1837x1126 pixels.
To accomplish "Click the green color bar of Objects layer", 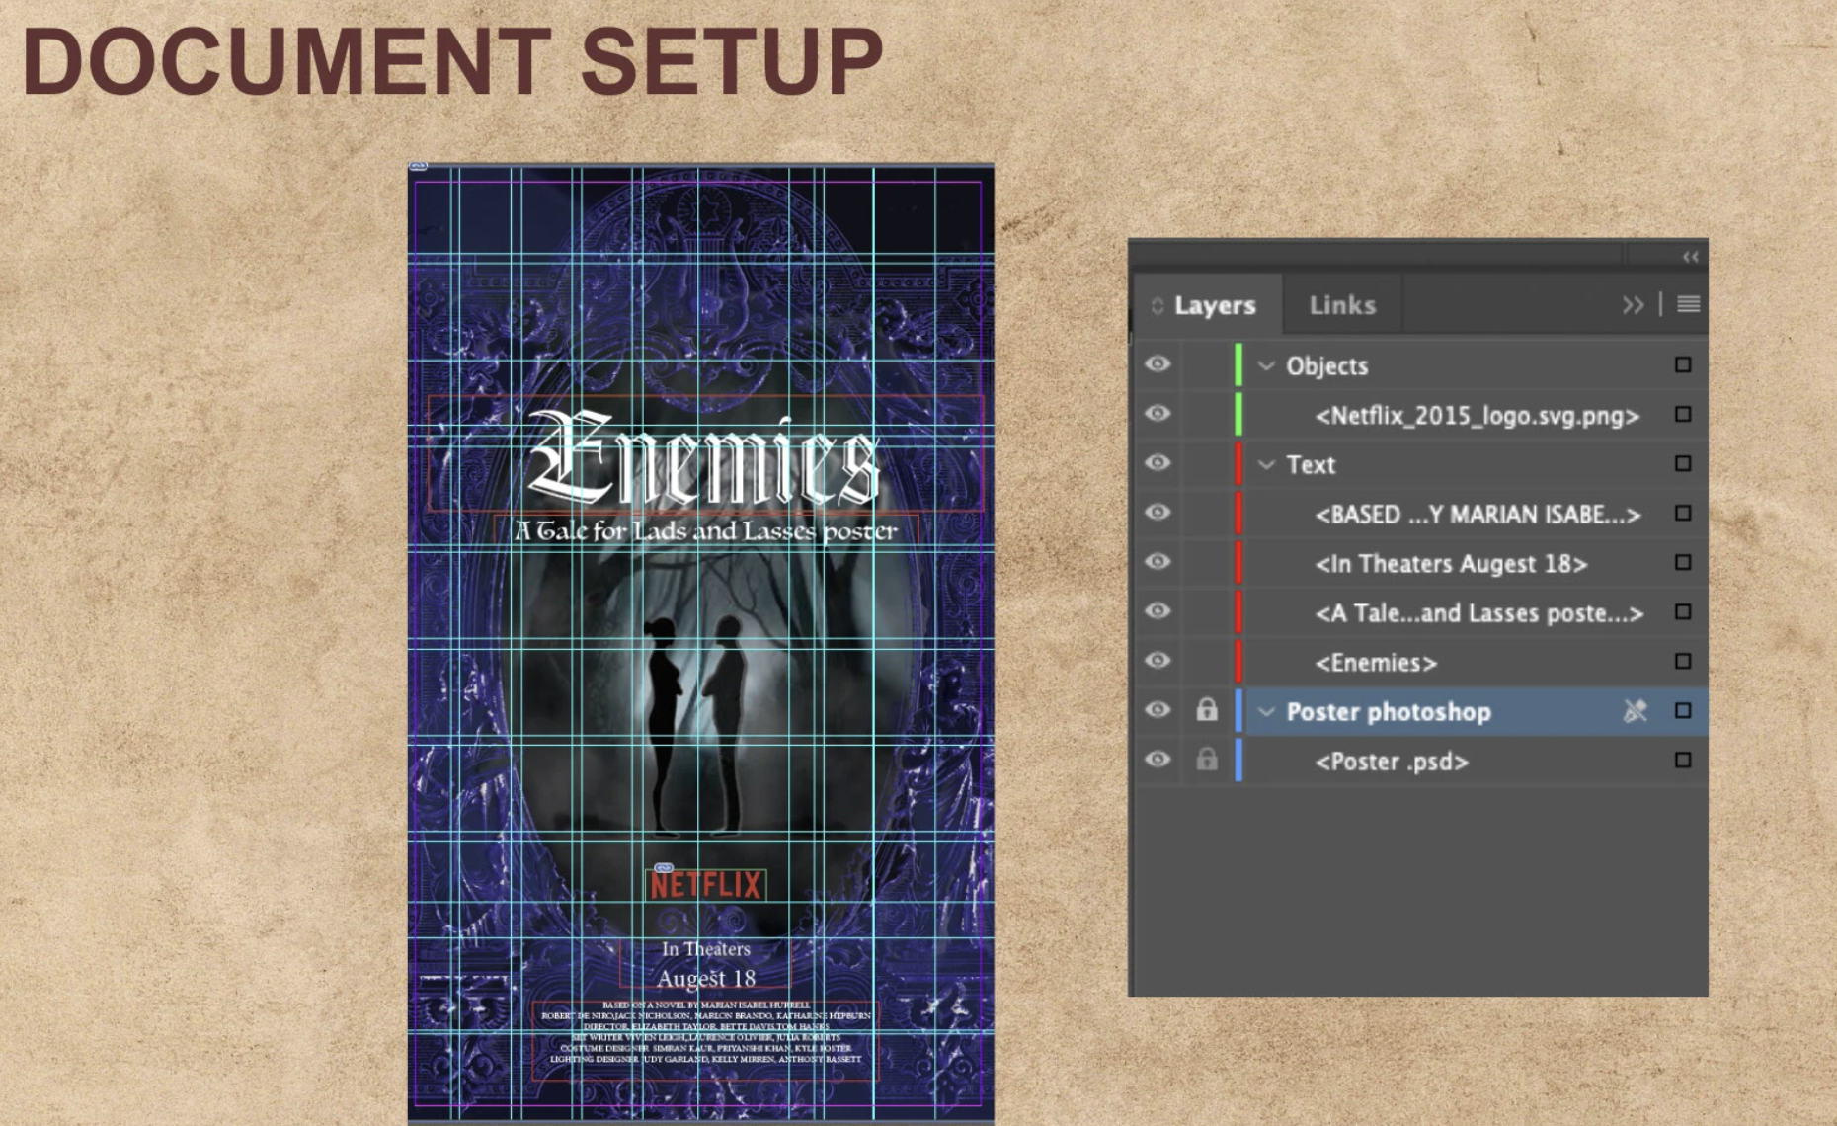I will coord(1238,364).
